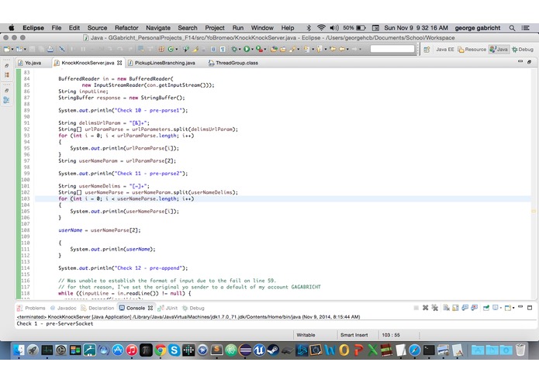This screenshot has height=383, width=539.
Task: Click the Last Edit Location arrow icon
Action: (x=333, y=49)
